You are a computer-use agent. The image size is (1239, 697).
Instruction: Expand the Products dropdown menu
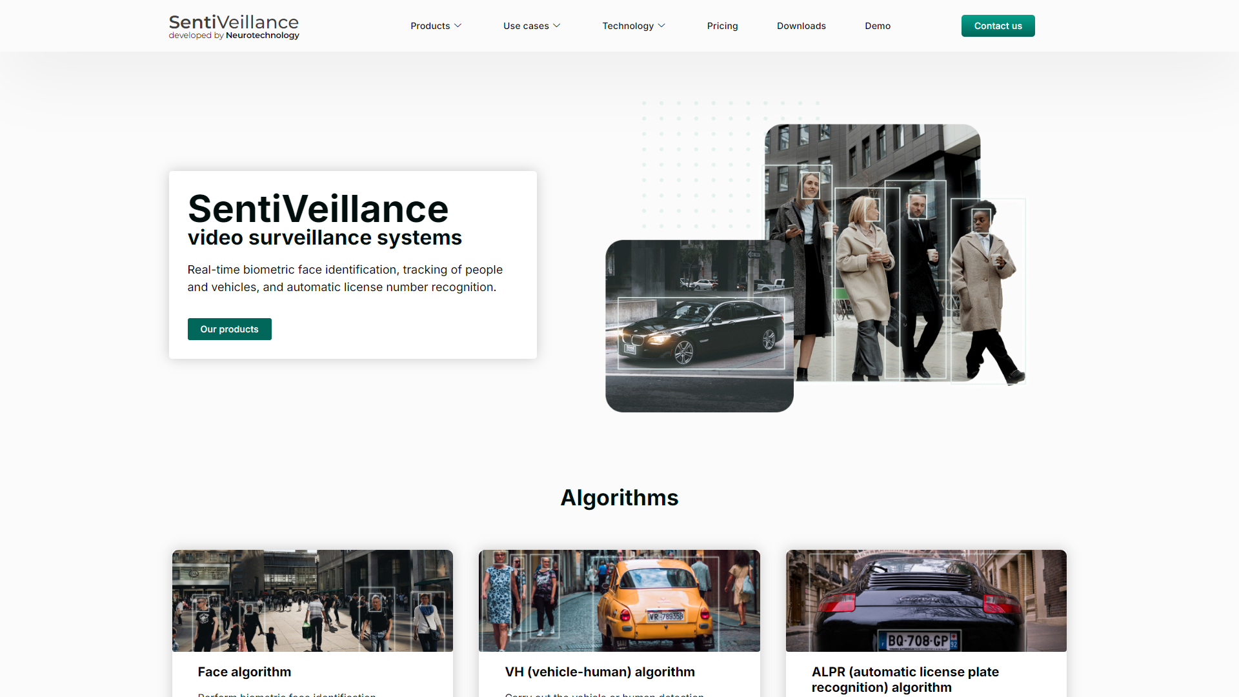[x=434, y=26]
